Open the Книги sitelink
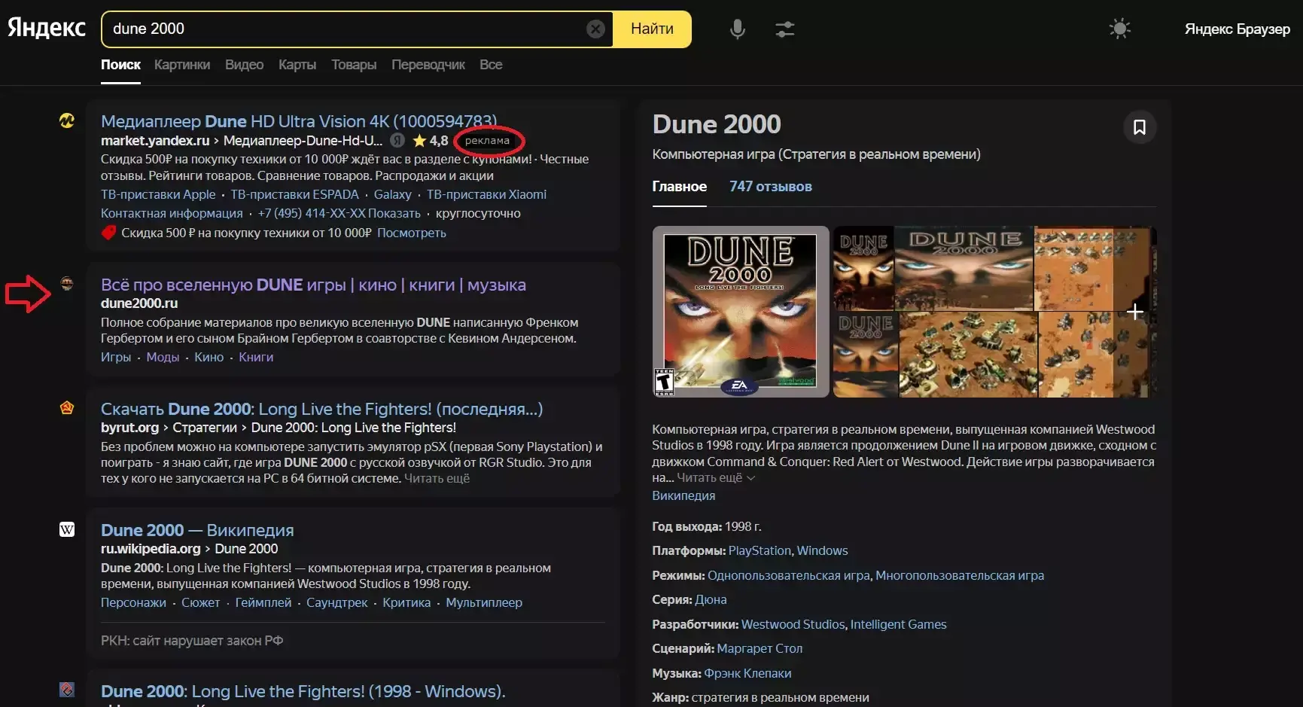Image resolution: width=1303 pixels, height=707 pixels. 256,357
